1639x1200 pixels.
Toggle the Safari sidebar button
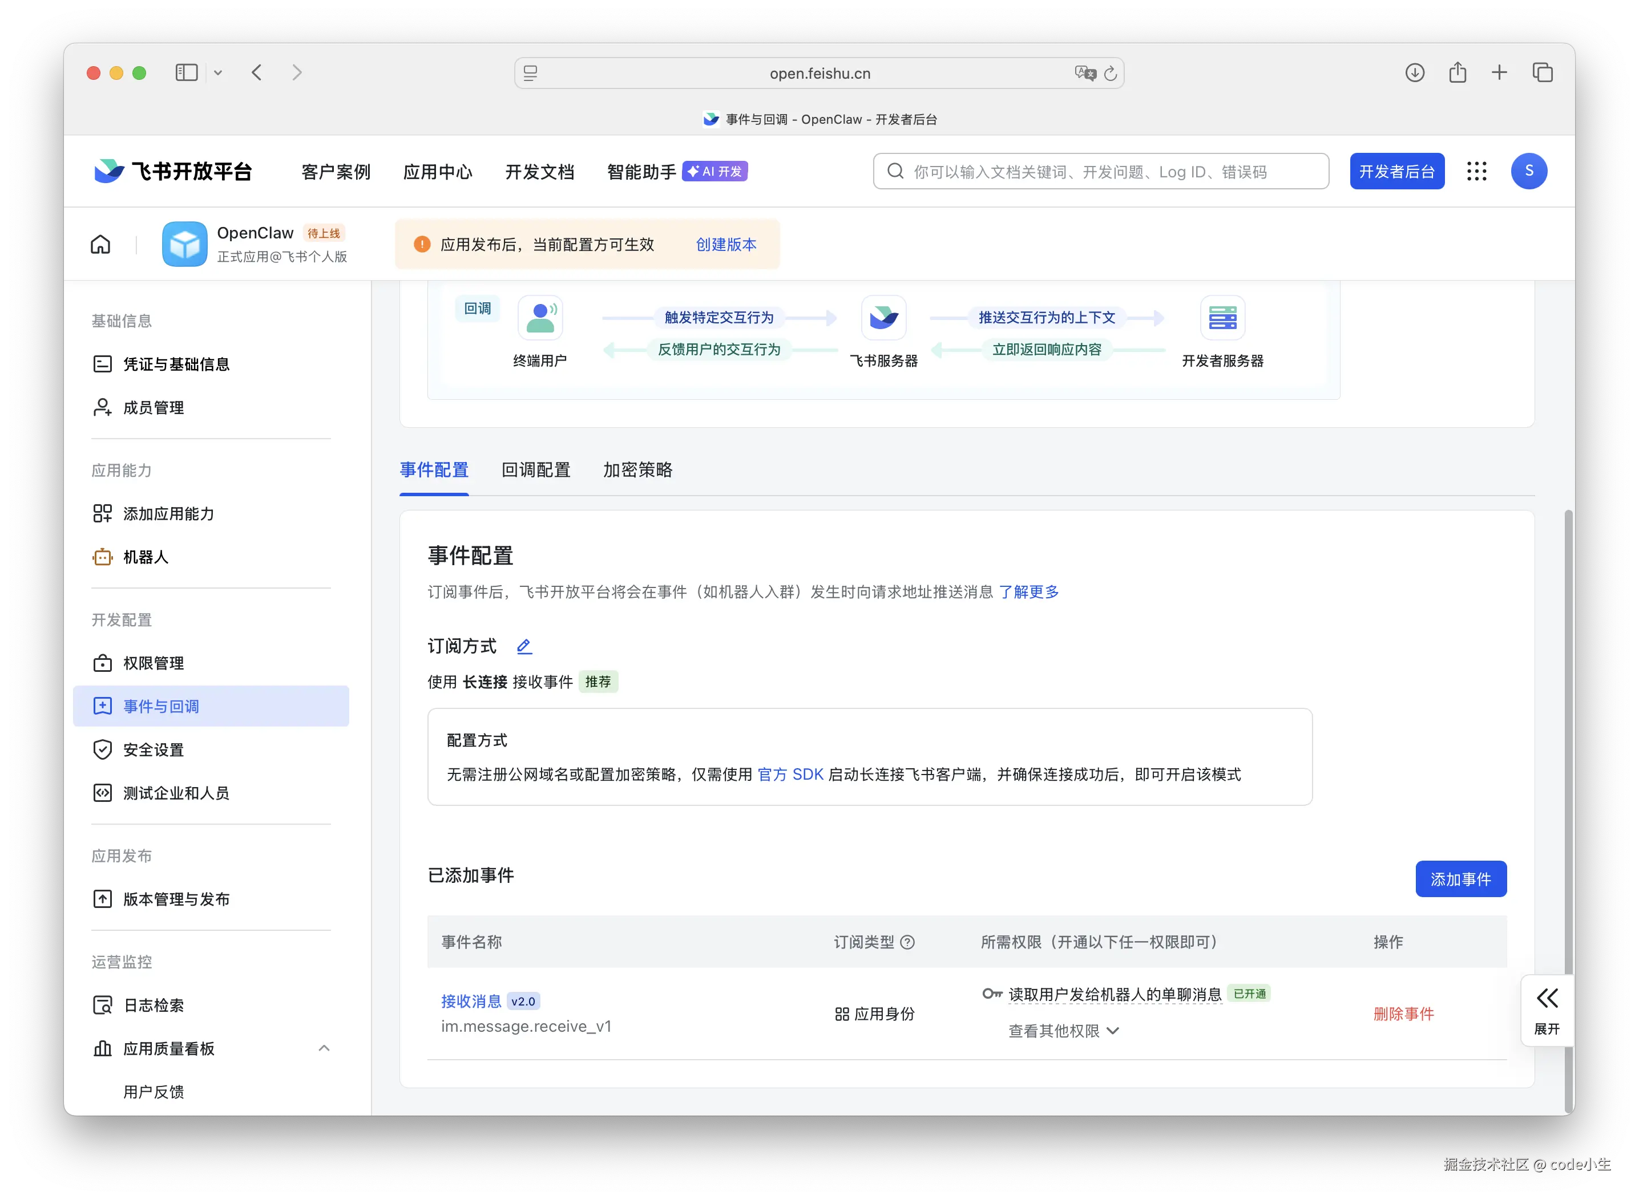(x=186, y=72)
